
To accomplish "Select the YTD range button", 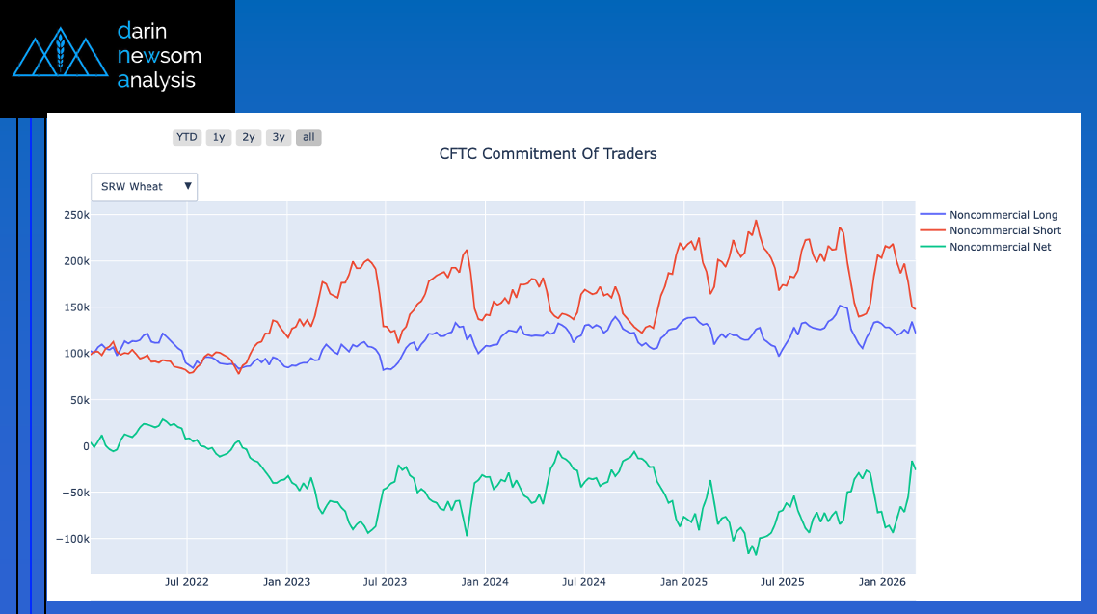I will point(187,137).
